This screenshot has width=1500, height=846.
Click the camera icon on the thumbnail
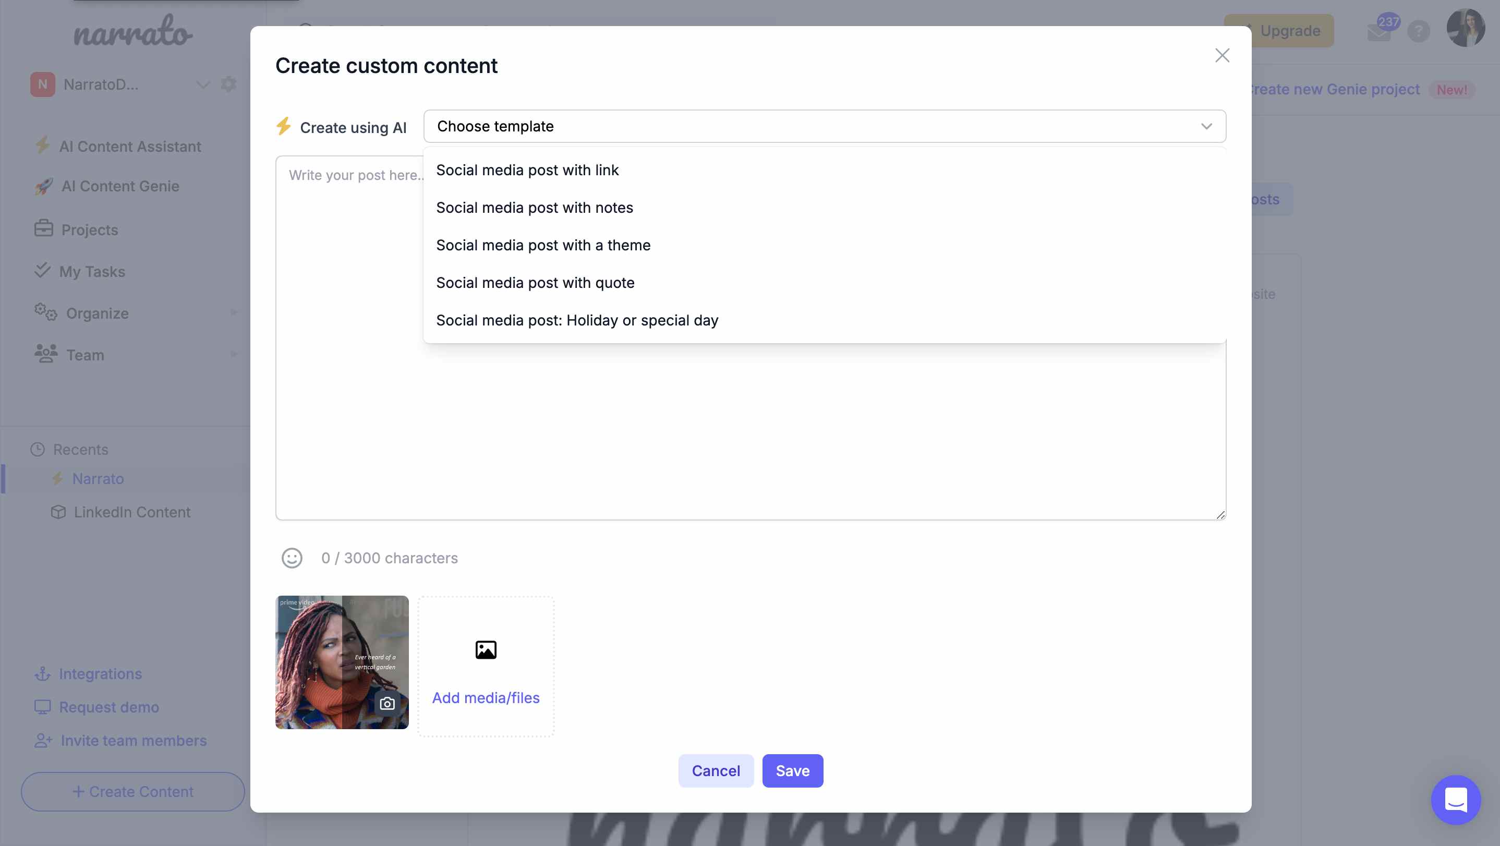(x=387, y=704)
